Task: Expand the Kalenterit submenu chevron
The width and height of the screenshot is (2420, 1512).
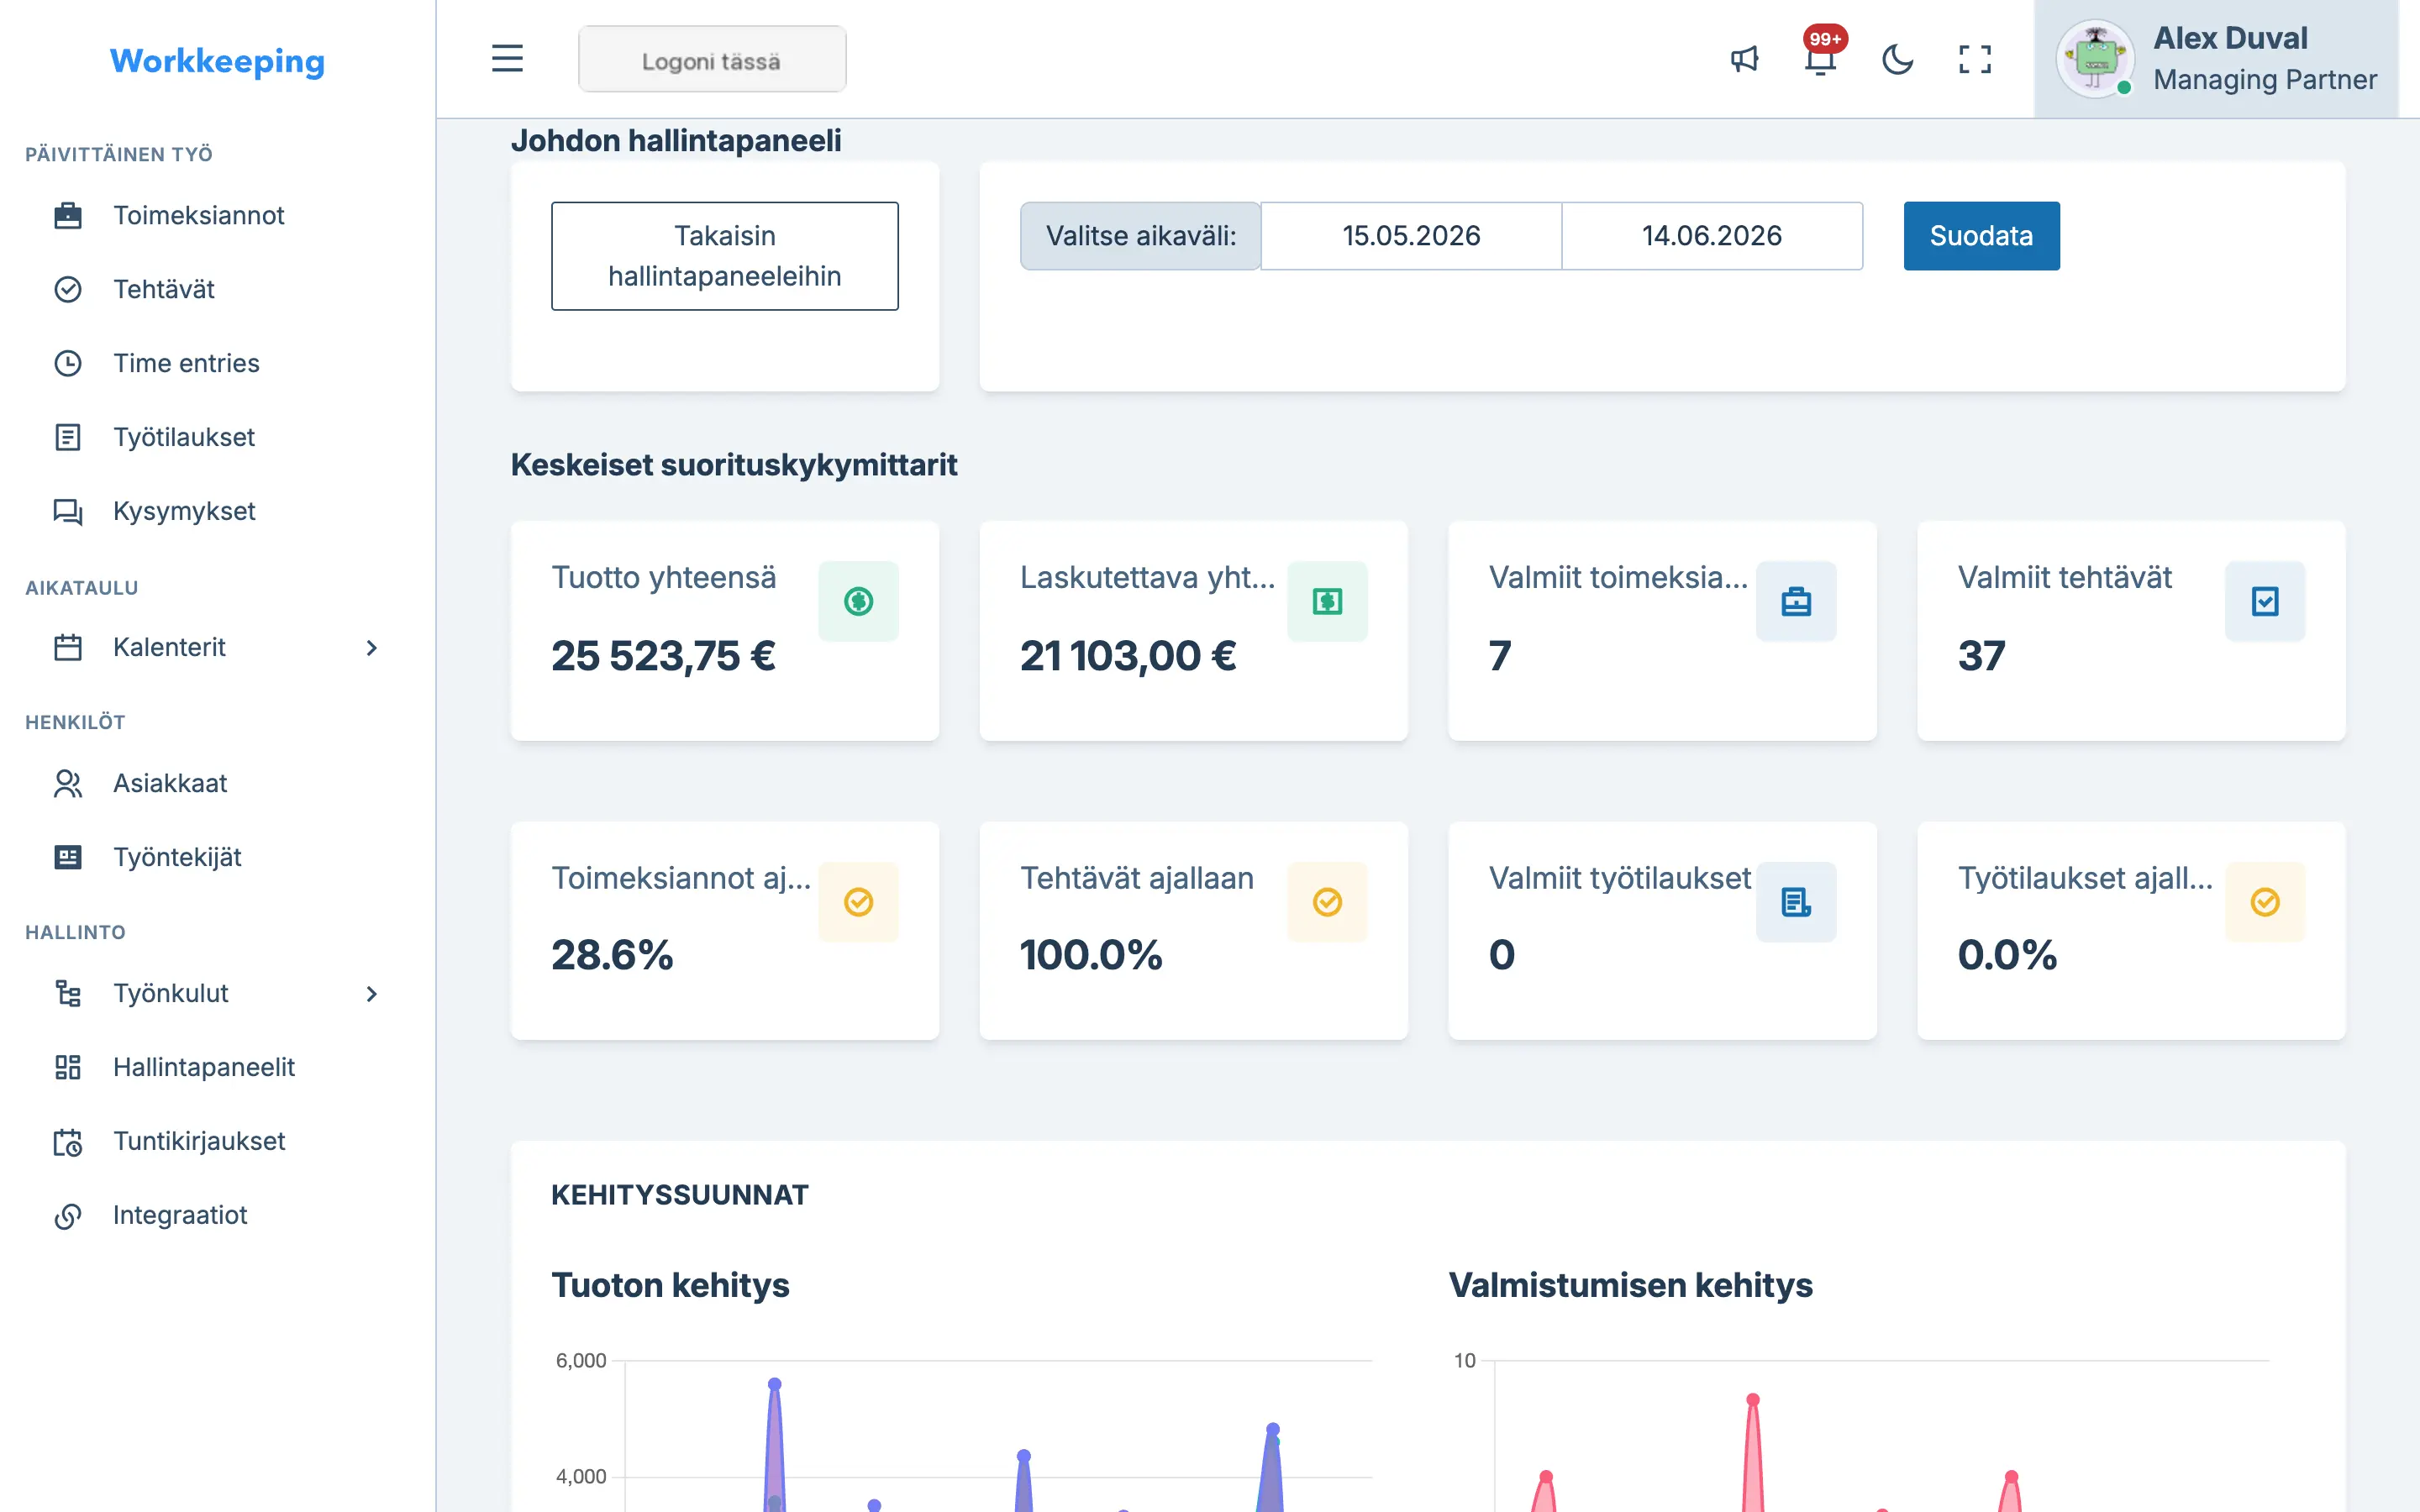Action: pos(372,648)
